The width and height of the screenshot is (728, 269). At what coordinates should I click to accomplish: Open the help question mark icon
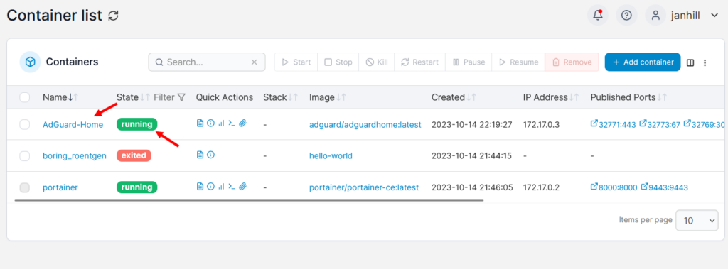[x=626, y=16]
